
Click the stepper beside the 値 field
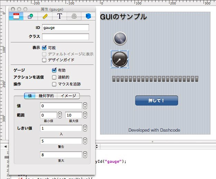click(x=85, y=106)
